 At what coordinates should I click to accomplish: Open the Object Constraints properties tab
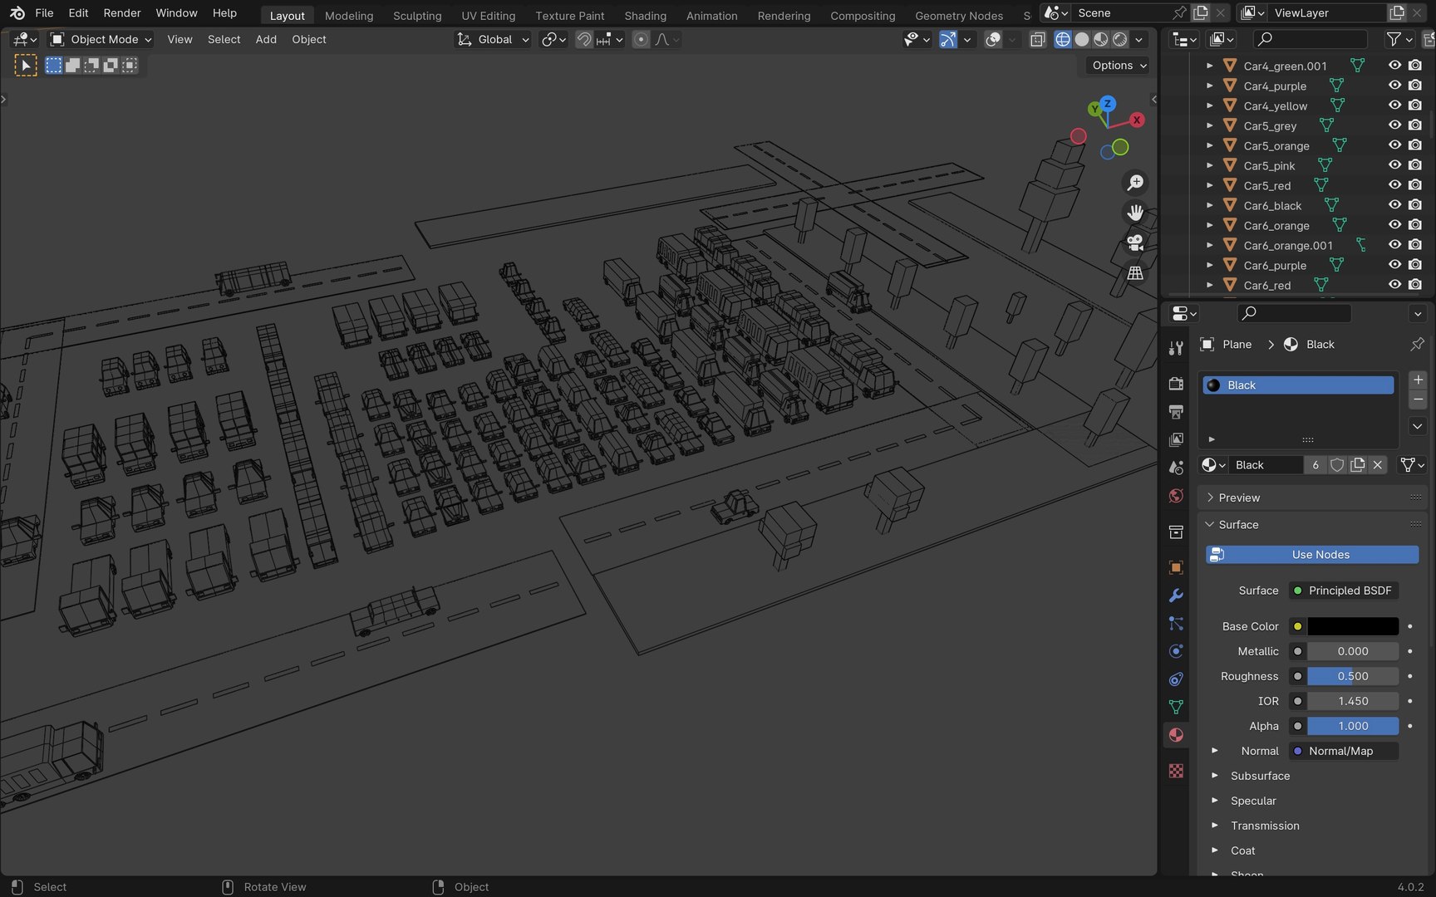click(1176, 679)
